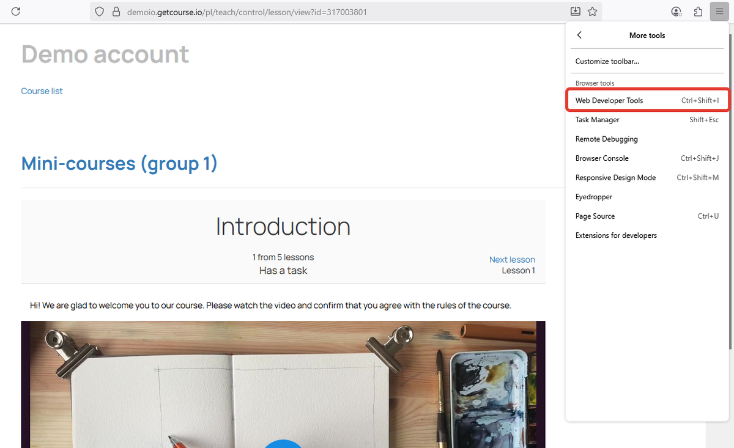This screenshot has height=448, width=734.
Task: Open the Extensions puzzle icon
Action: tap(698, 12)
